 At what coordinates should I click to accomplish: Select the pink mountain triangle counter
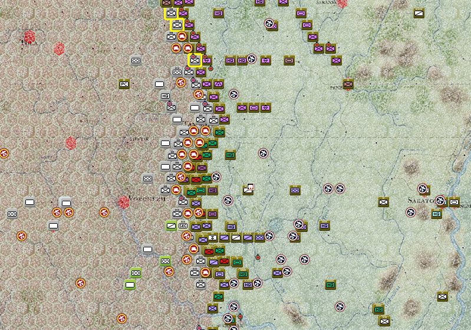click(x=218, y=84)
